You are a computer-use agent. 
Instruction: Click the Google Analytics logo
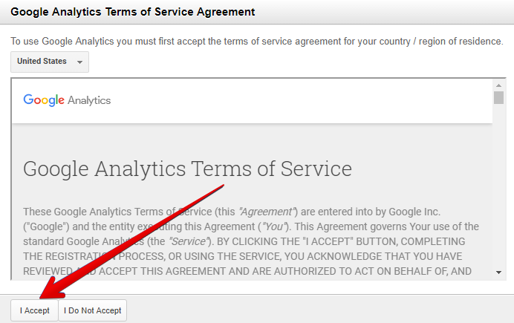[67, 100]
